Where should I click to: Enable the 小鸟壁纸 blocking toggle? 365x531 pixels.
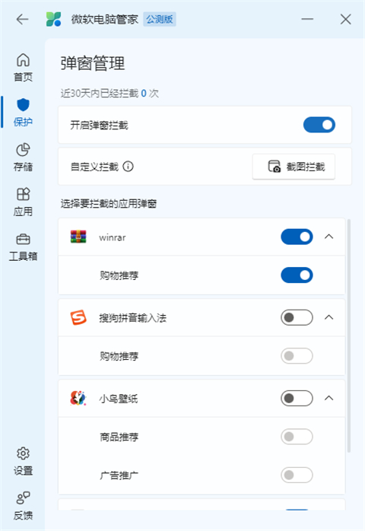pos(297,398)
